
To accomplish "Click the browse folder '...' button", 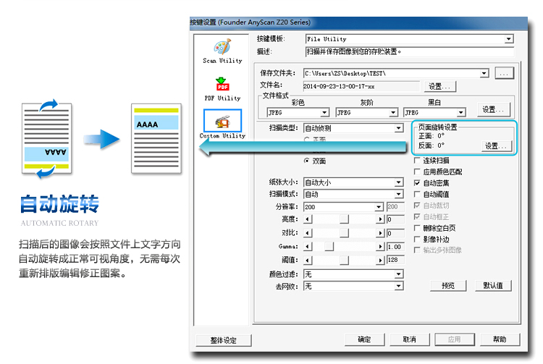I will [x=505, y=73].
